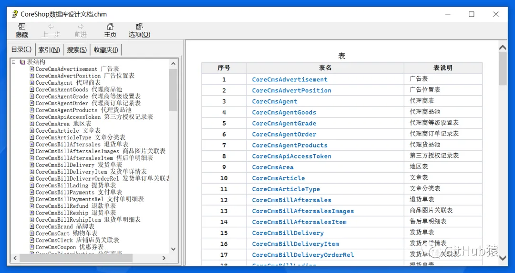Click page icon beside CoreCmsBillDeliveryItem tree item

click(32, 172)
